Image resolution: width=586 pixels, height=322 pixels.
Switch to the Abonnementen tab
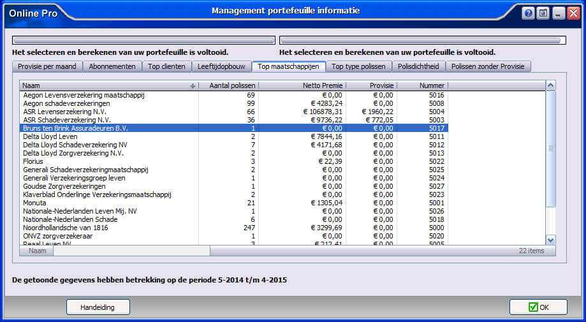pos(112,66)
